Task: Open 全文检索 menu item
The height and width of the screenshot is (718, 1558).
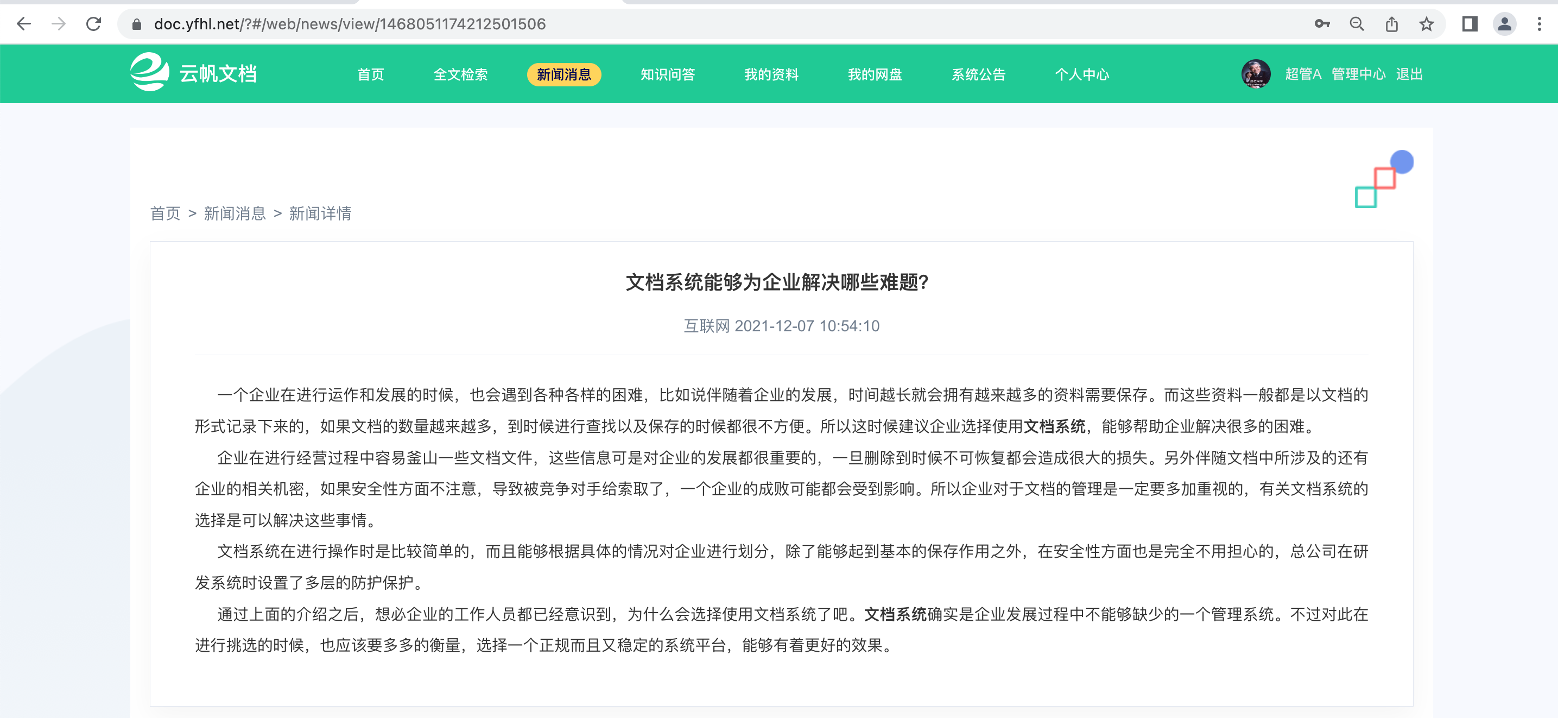Action: [460, 74]
